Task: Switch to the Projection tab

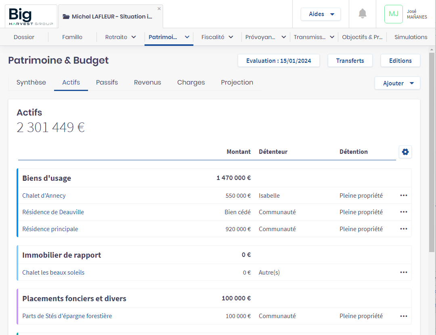Action: [x=237, y=83]
